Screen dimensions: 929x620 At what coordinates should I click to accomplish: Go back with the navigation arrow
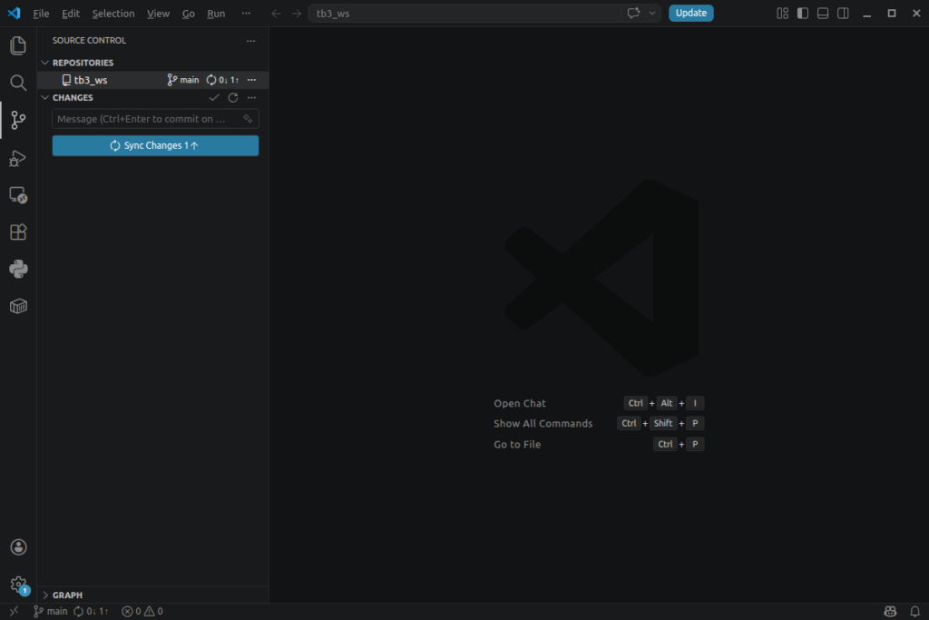pyautogui.click(x=276, y=13)
